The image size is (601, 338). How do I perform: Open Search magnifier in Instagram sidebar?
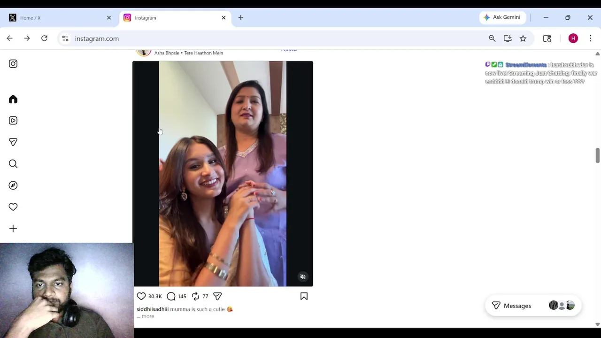click(13, 164)
